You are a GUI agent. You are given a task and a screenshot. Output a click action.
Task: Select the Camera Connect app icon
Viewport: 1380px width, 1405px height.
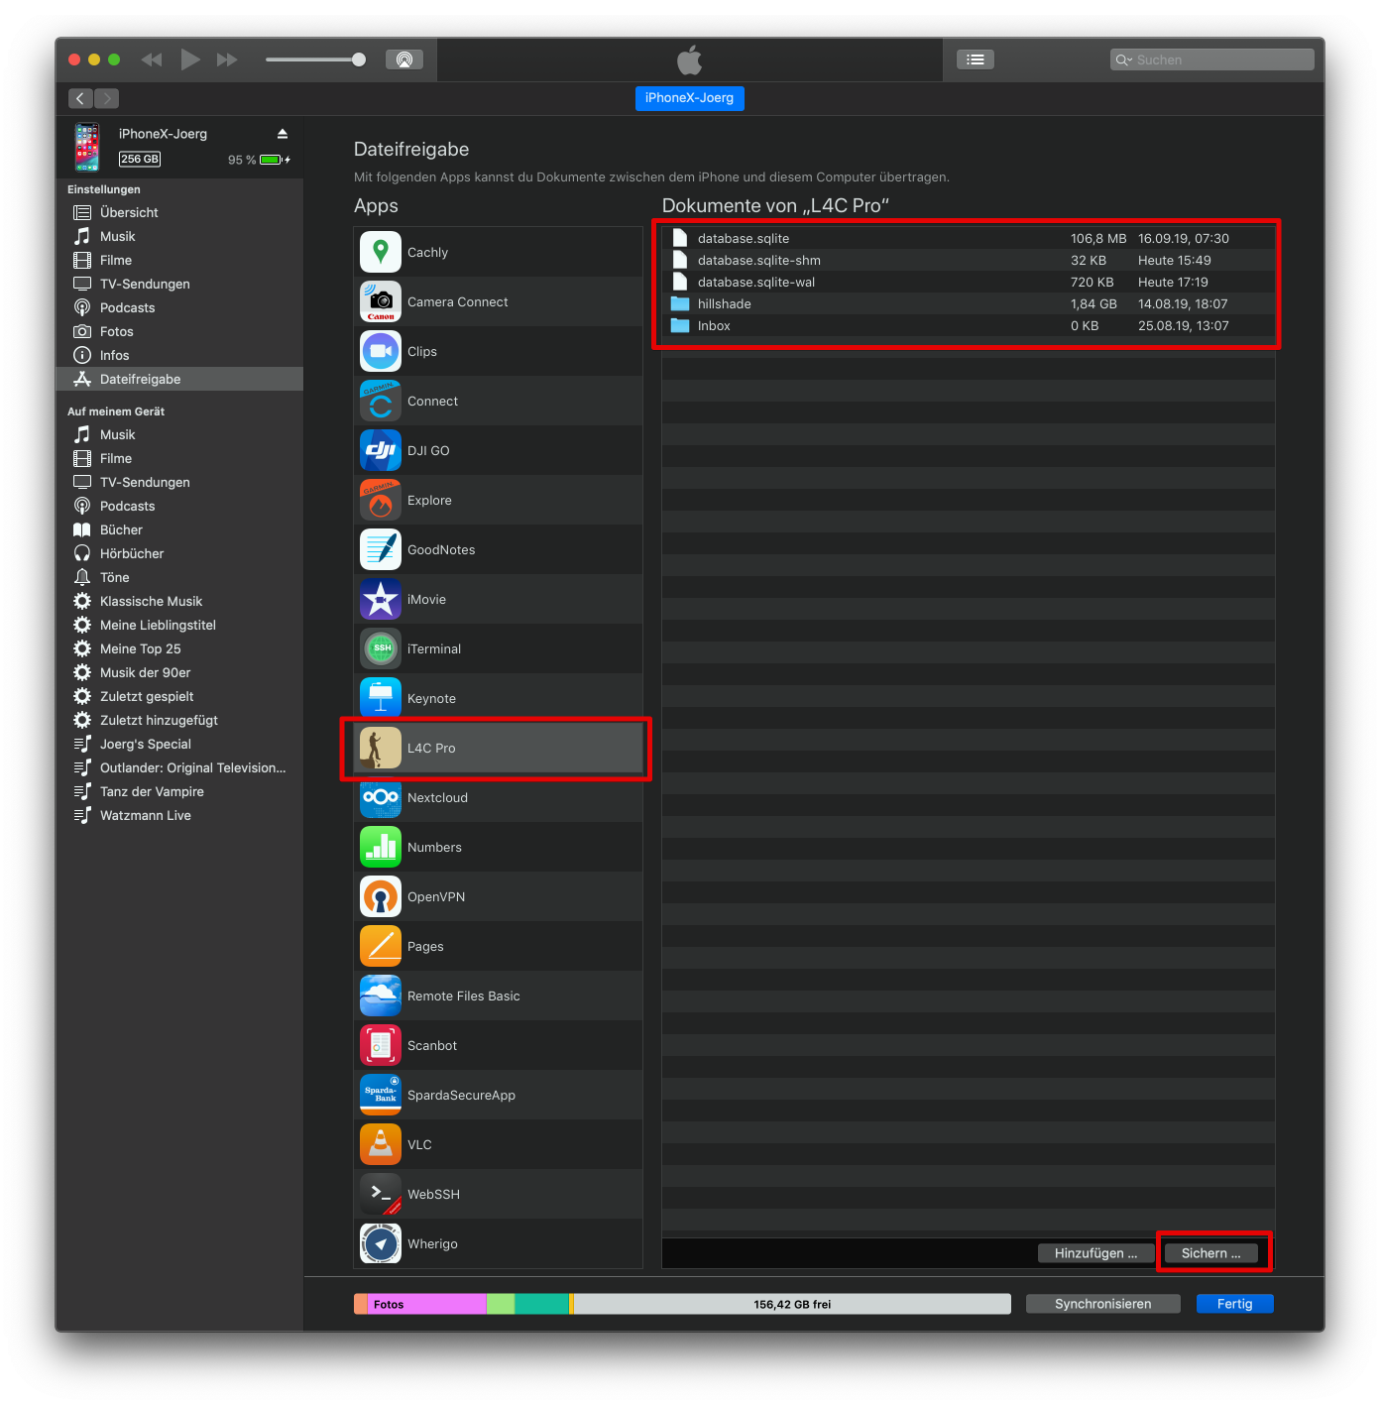click(381, 301)
